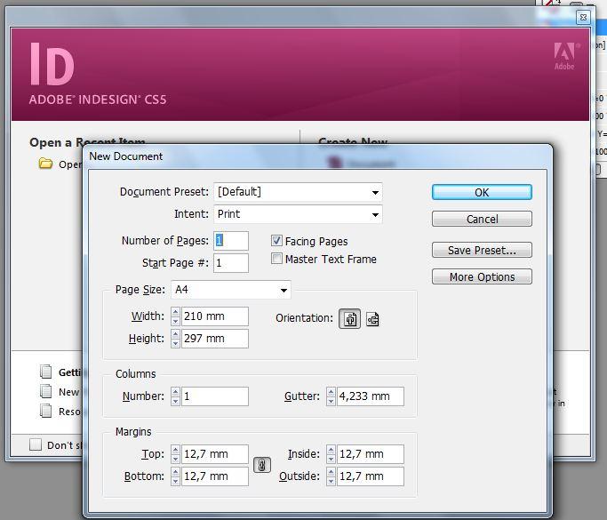This screenshot has height=520, width=607.
Task: Click the Outside margin field
Action: pos(371,476)
